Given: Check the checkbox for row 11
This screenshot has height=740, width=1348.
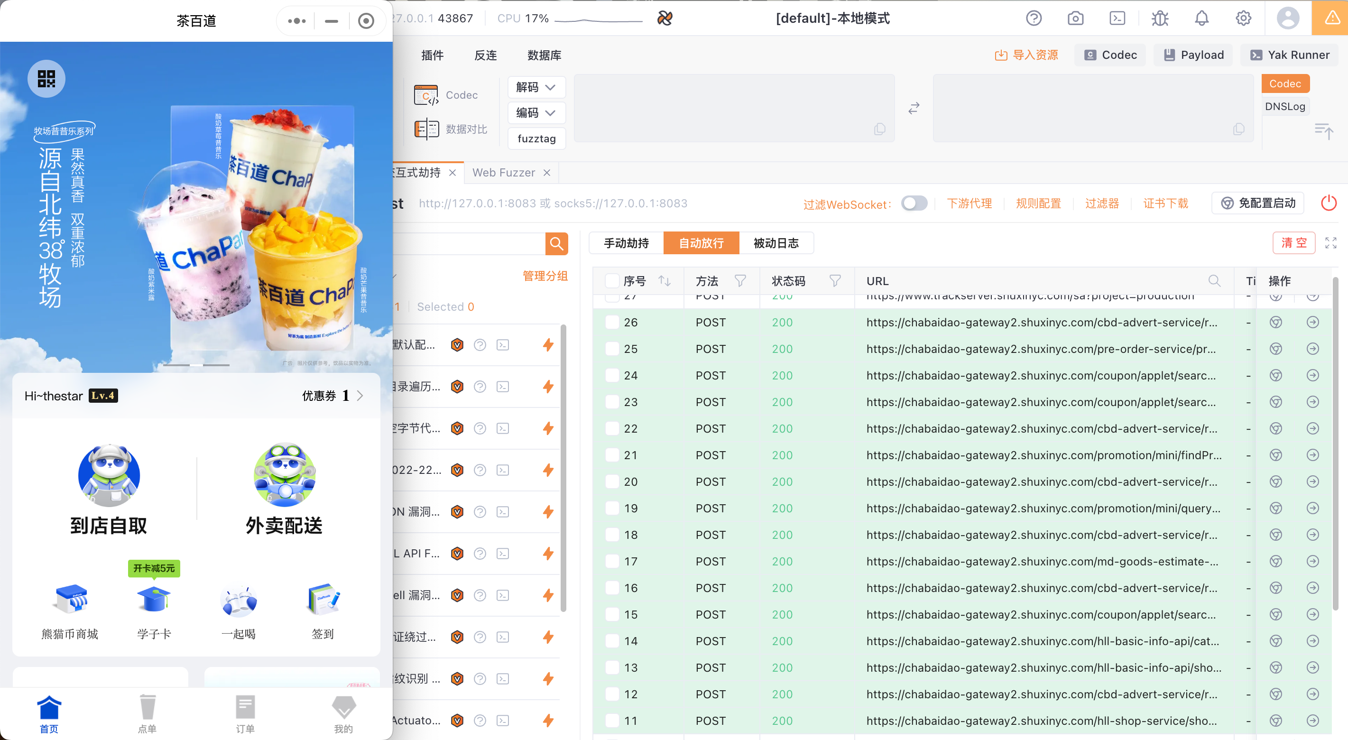Looking at the screenshot, I should point(612,721).
